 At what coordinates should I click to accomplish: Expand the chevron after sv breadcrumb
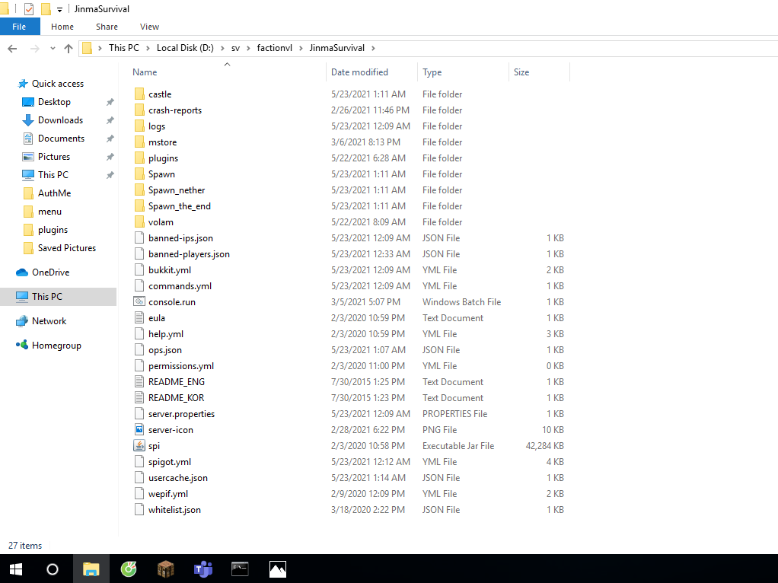click(x=248, y=48)
